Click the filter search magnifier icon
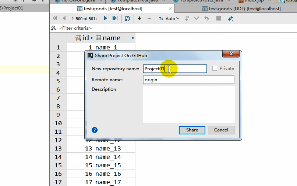The height and width of the screenshot is (186, 297). point(54,28)
